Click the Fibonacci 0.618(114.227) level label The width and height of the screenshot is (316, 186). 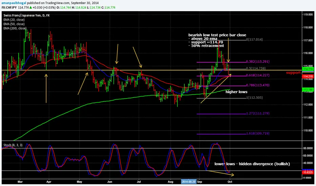(258, 75)
